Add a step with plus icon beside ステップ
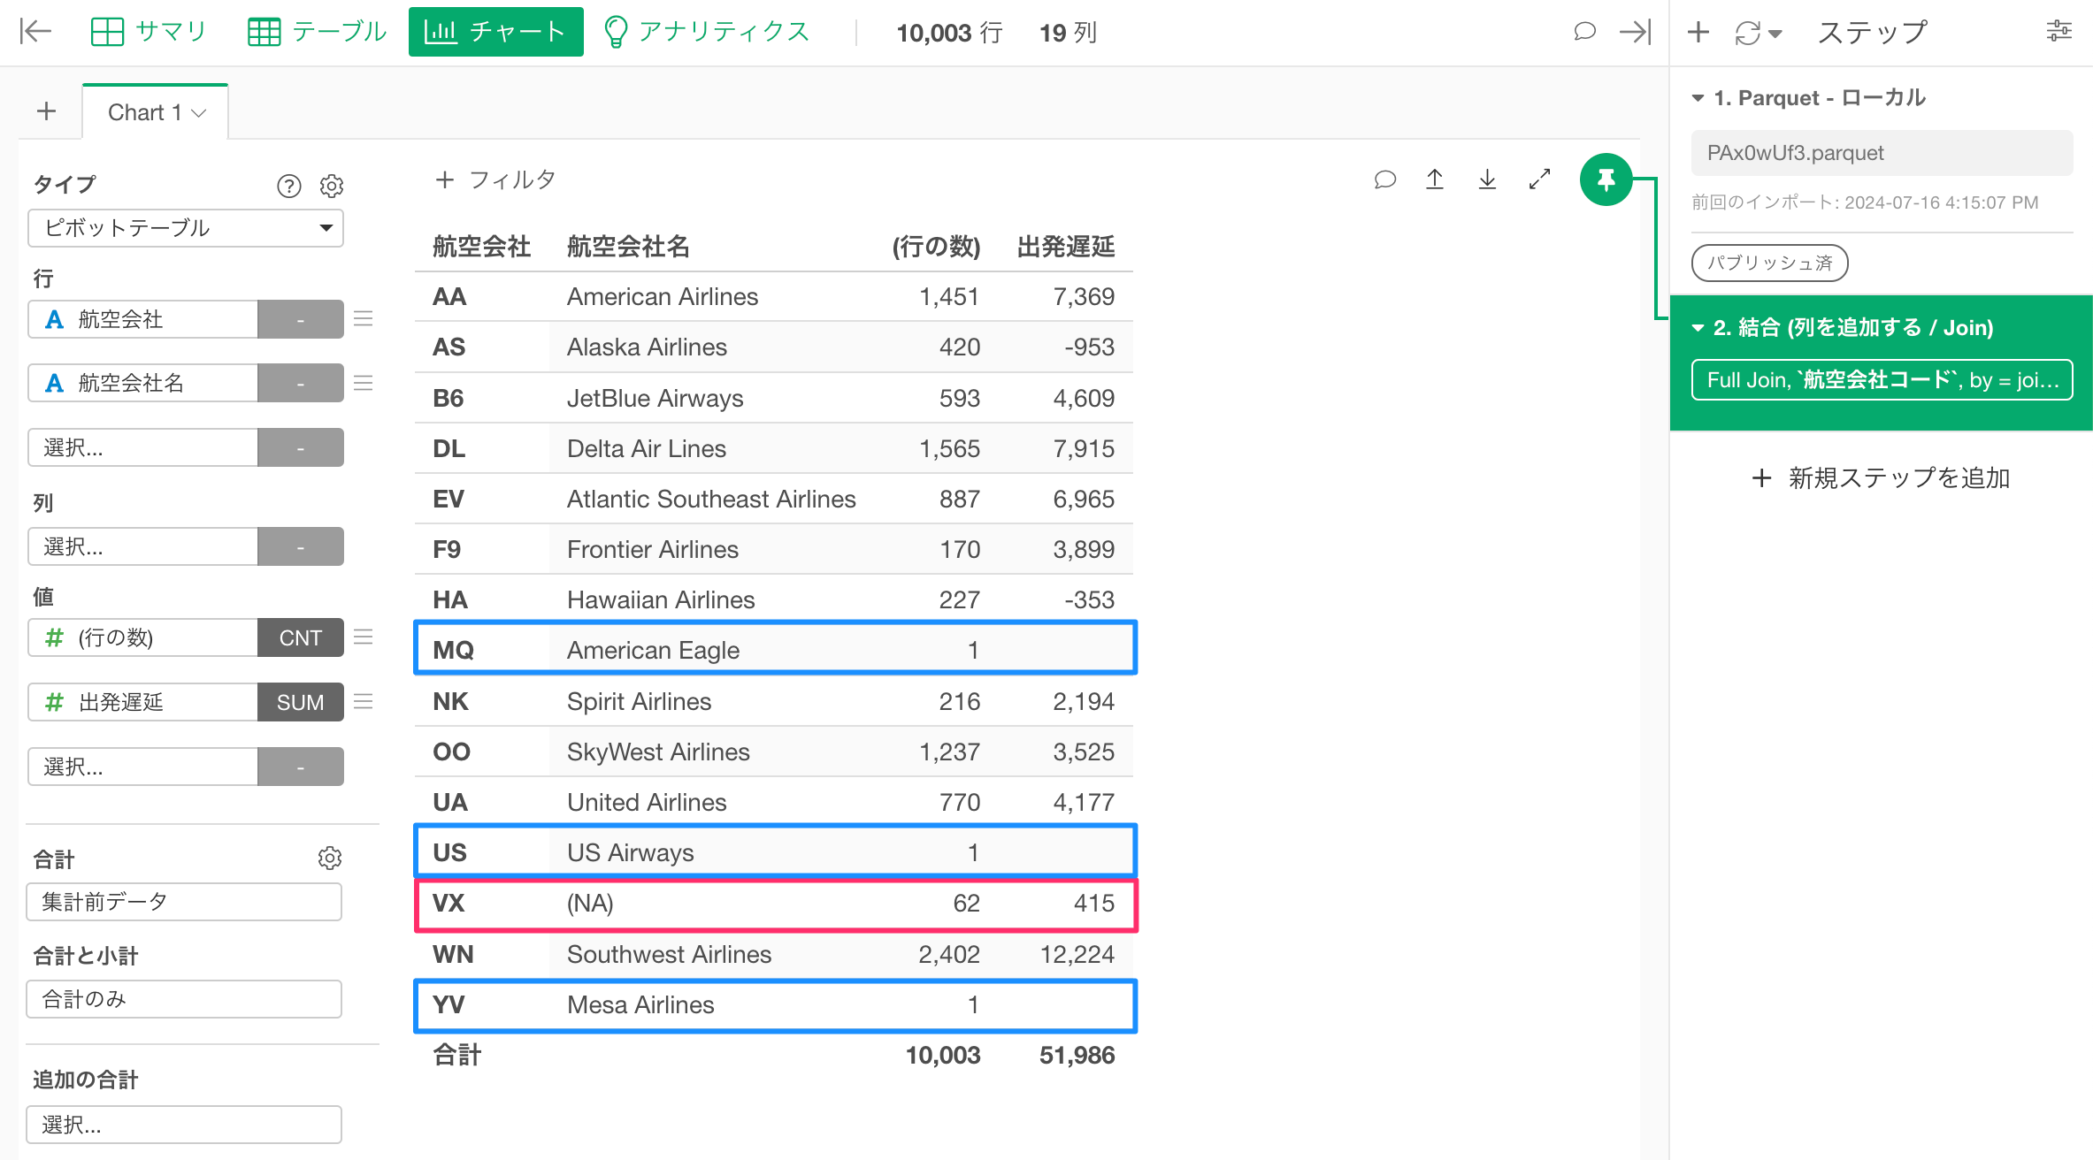 coord(1698,33)
